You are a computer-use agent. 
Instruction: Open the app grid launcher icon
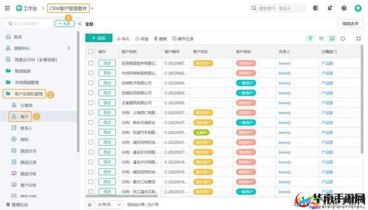pos(7,8)
